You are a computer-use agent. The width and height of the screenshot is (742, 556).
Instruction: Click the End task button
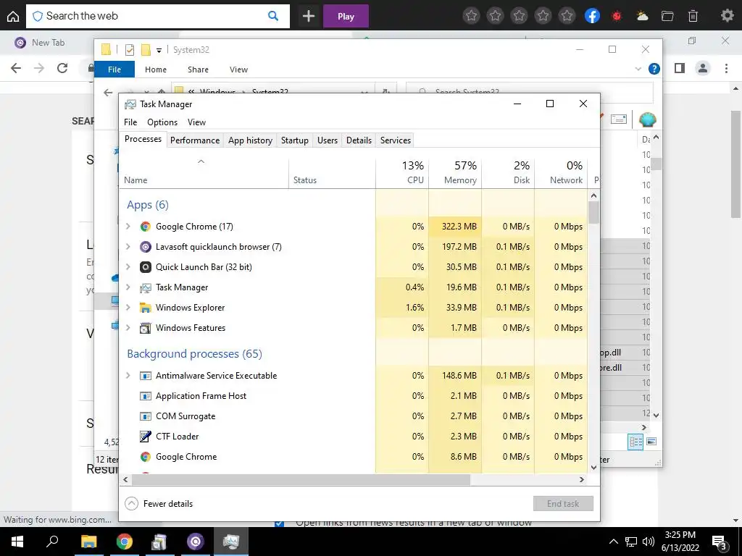coord(563,504)
